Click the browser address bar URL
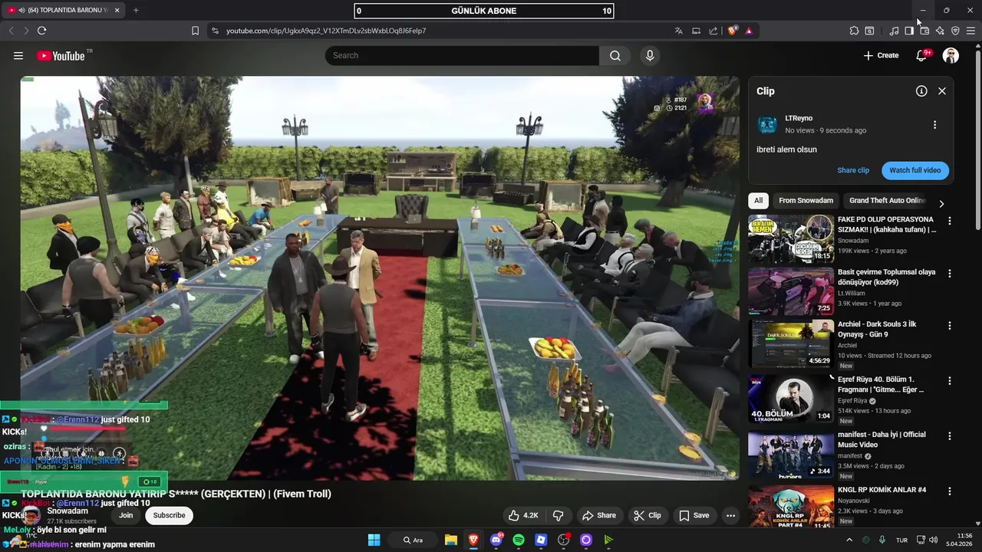Screen dimensions: 982x552 click(x=326, y=31)
